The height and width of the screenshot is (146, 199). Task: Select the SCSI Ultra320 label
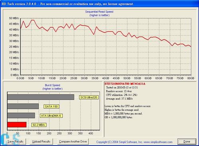[89, 97]
